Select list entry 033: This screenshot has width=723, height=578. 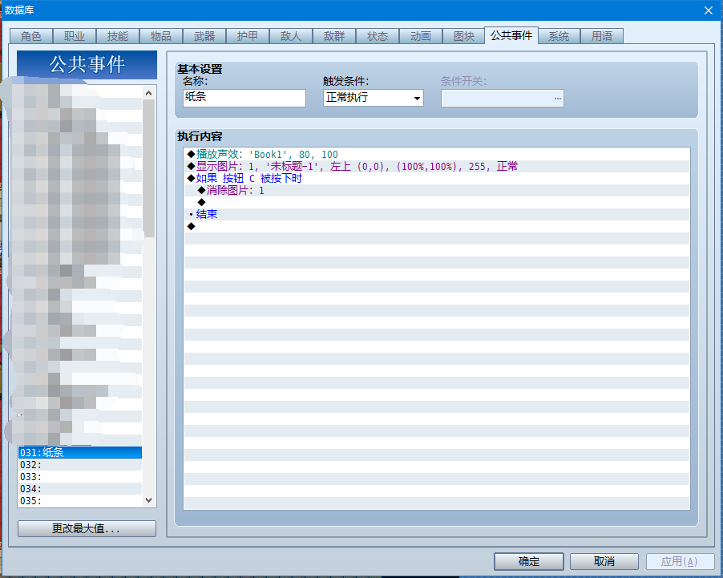point(80,476)
